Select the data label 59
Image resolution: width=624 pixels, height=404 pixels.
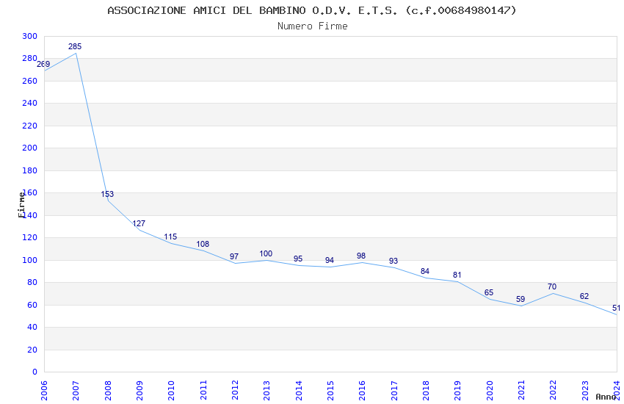point(520,299)
